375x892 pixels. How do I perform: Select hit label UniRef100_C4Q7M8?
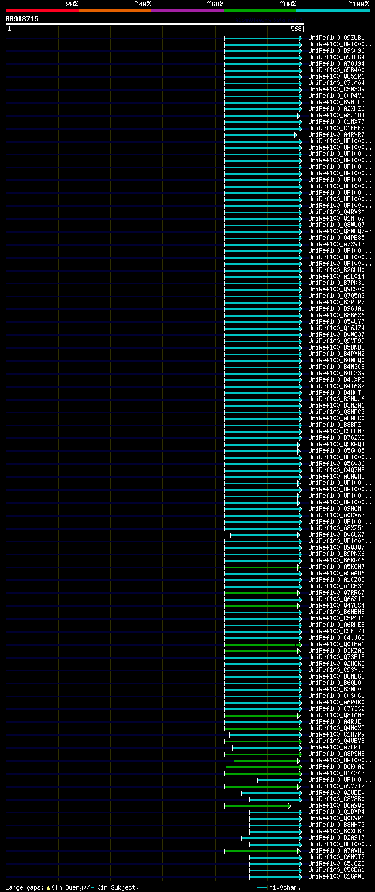337,470
